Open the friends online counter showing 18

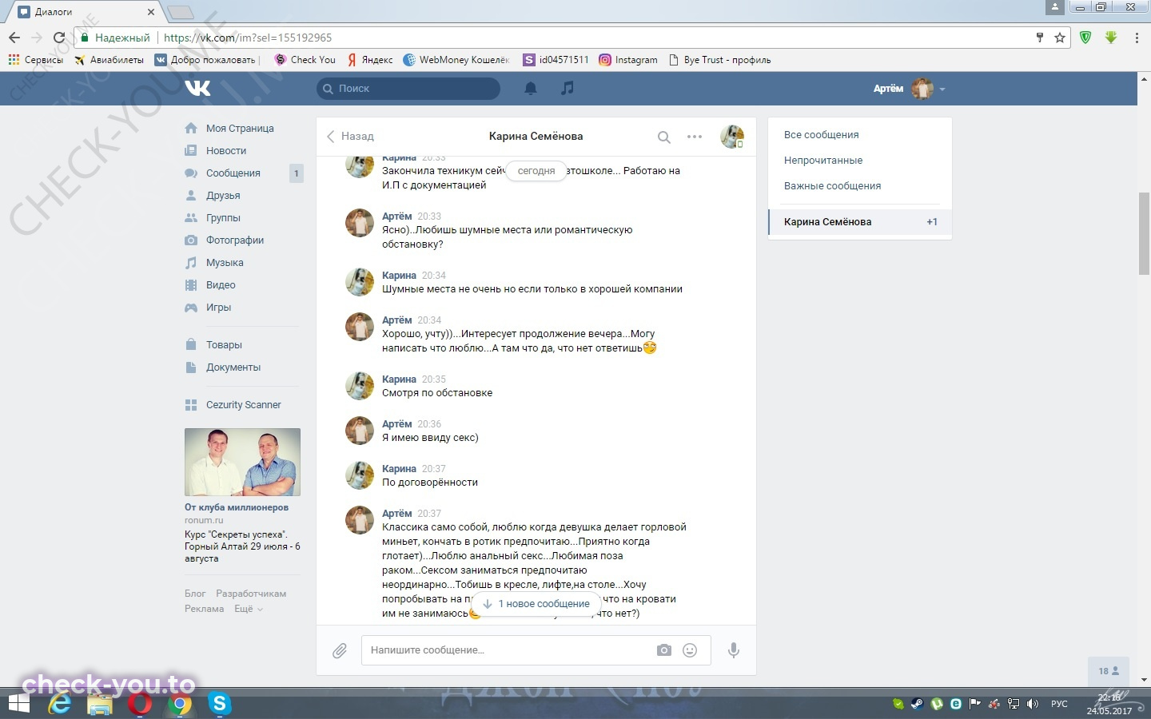[1109, 671]
